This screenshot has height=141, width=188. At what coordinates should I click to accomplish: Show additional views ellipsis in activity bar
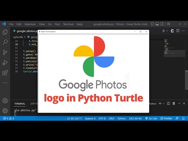[5, 83]
